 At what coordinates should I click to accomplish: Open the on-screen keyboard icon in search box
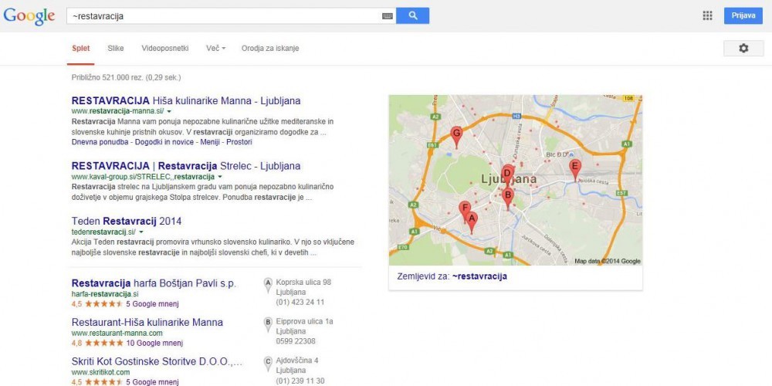[388, 16]
